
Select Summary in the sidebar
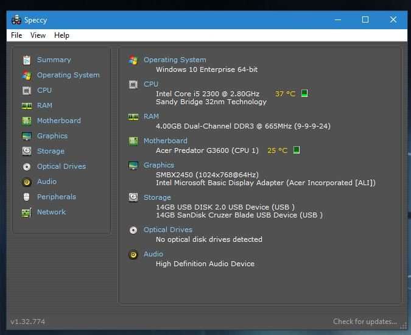pos(54,60)
